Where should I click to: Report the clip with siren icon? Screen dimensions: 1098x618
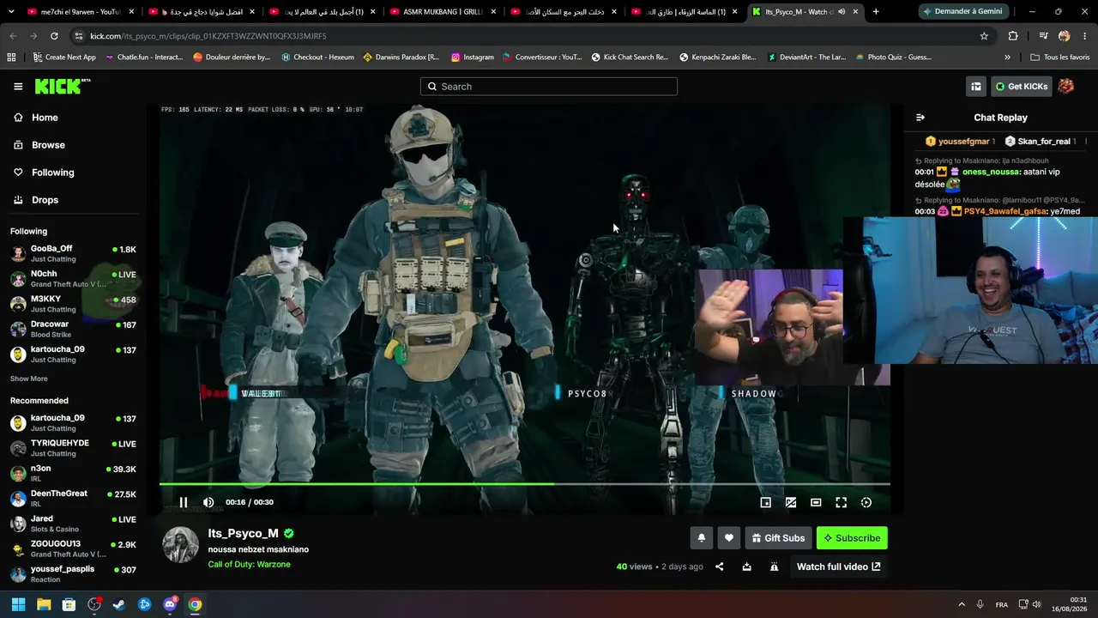coord(774,566)
